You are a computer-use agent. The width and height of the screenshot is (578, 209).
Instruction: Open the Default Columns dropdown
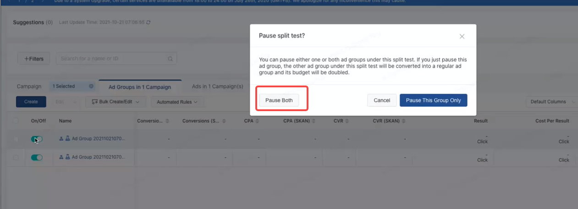point(551,102)
